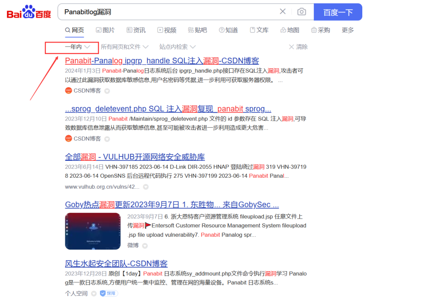Click CSDN博客 source under ipgrp_handle result
The width and height of the screenshot is (444, 304).
click(x=87, y=91)
